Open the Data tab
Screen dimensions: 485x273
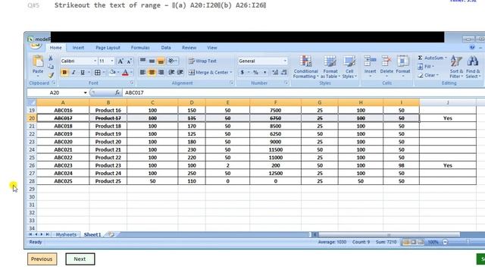click(166, 48)
